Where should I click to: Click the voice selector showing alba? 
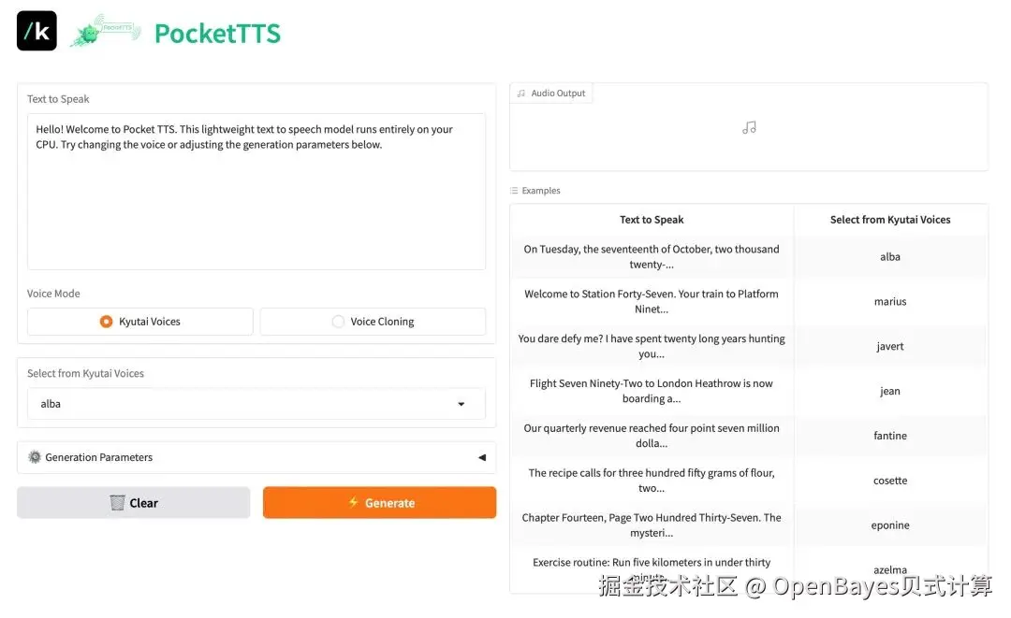coord(256,404)
